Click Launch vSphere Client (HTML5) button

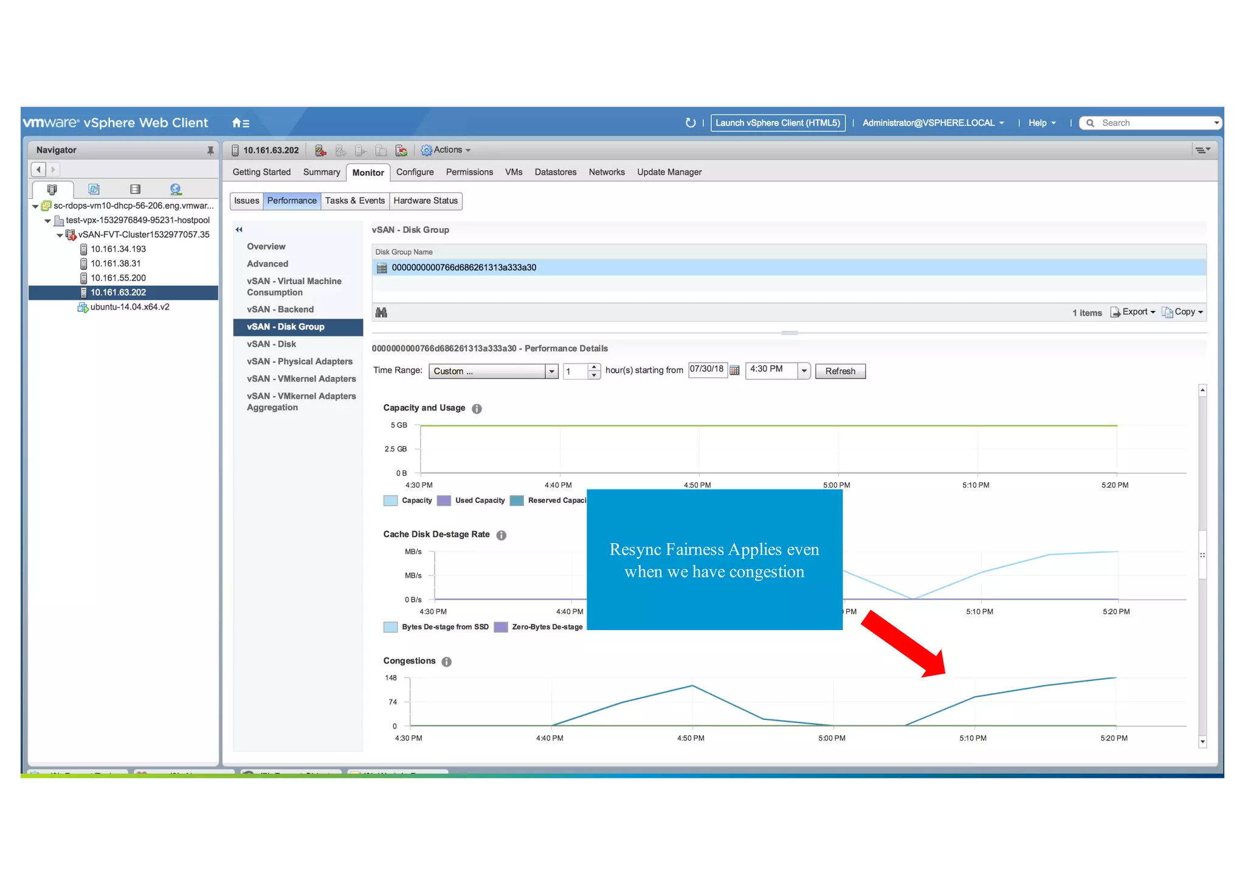pos(778,123)
